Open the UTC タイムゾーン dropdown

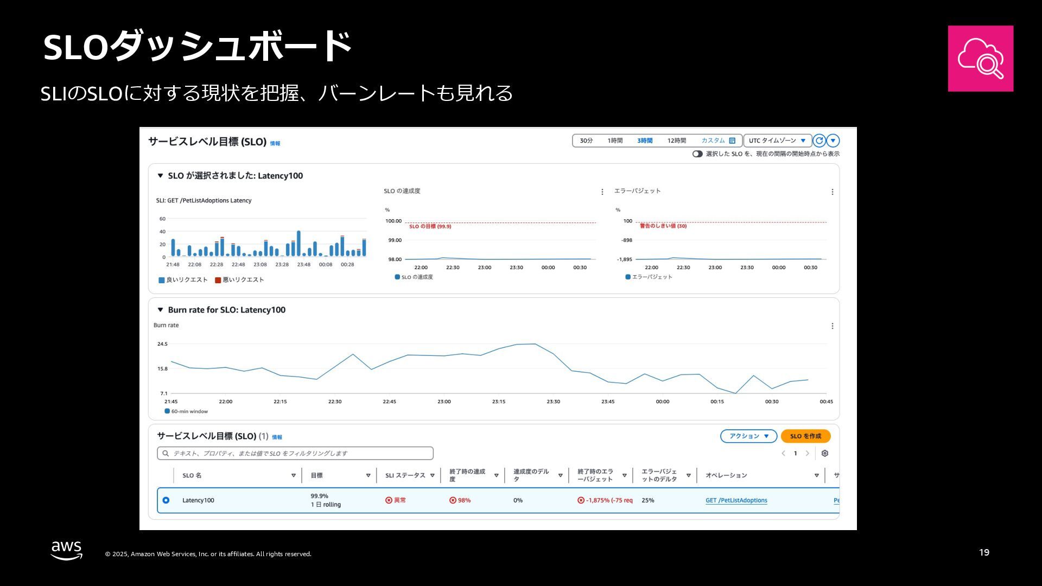(x=777, y=141)
